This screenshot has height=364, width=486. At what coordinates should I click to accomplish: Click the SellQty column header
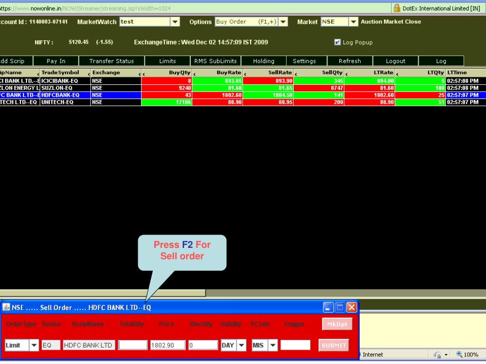(319, 73)
